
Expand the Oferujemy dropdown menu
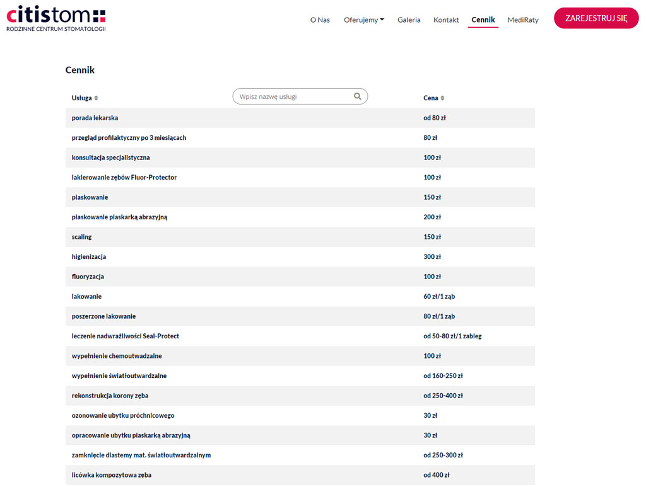coord(364,20)
